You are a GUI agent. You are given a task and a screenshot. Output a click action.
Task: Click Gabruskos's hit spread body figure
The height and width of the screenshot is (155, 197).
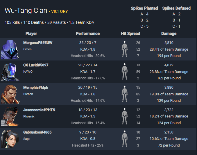pos(125,139)
